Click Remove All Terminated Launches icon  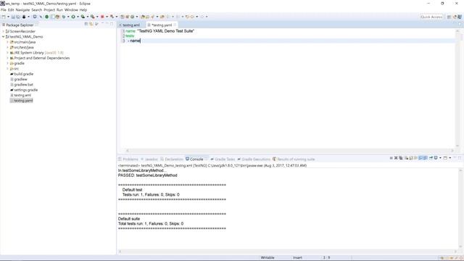point(401,158)
